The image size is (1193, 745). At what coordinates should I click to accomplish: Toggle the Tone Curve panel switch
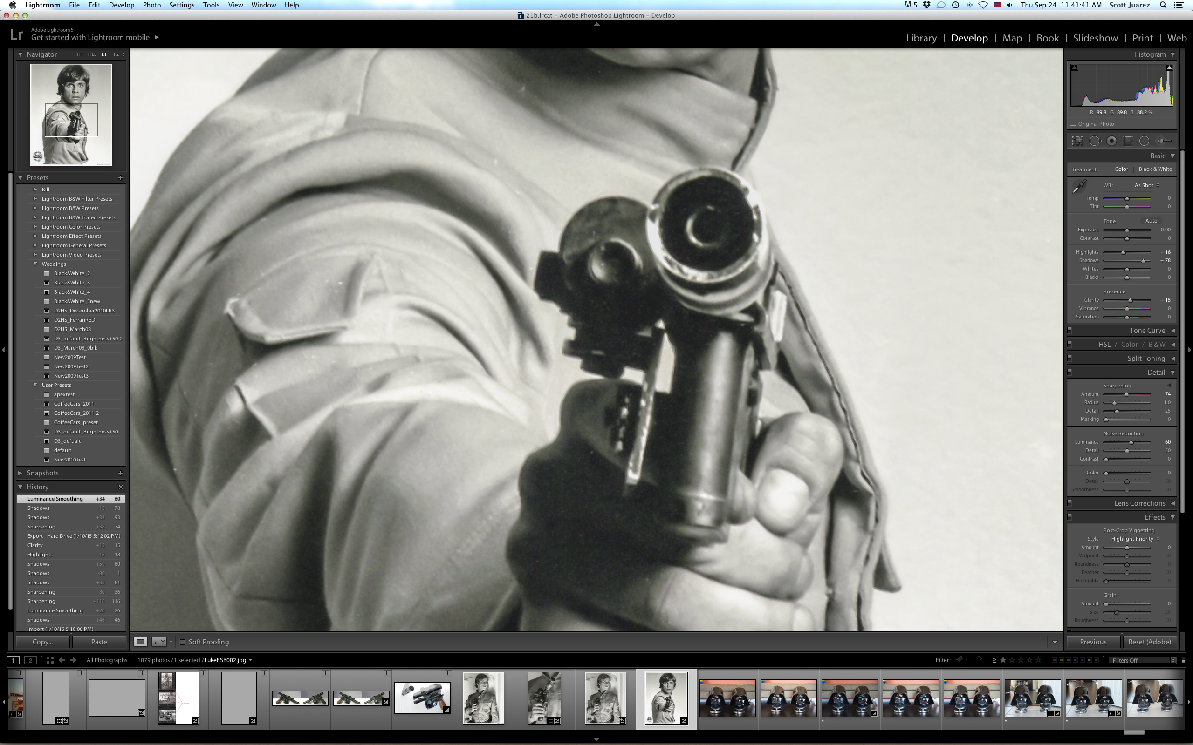(1069, 330)
